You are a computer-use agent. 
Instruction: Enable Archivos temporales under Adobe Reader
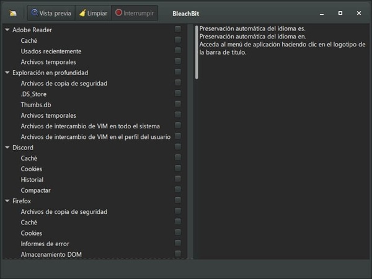point(178,61)
